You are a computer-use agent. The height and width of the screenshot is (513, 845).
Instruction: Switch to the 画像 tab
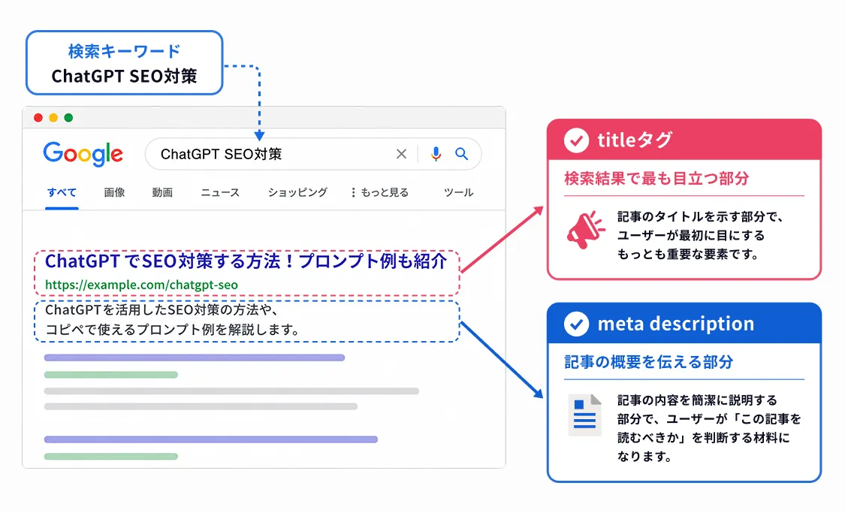(114, 192)
